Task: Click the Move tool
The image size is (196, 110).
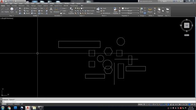Action: 26,8
